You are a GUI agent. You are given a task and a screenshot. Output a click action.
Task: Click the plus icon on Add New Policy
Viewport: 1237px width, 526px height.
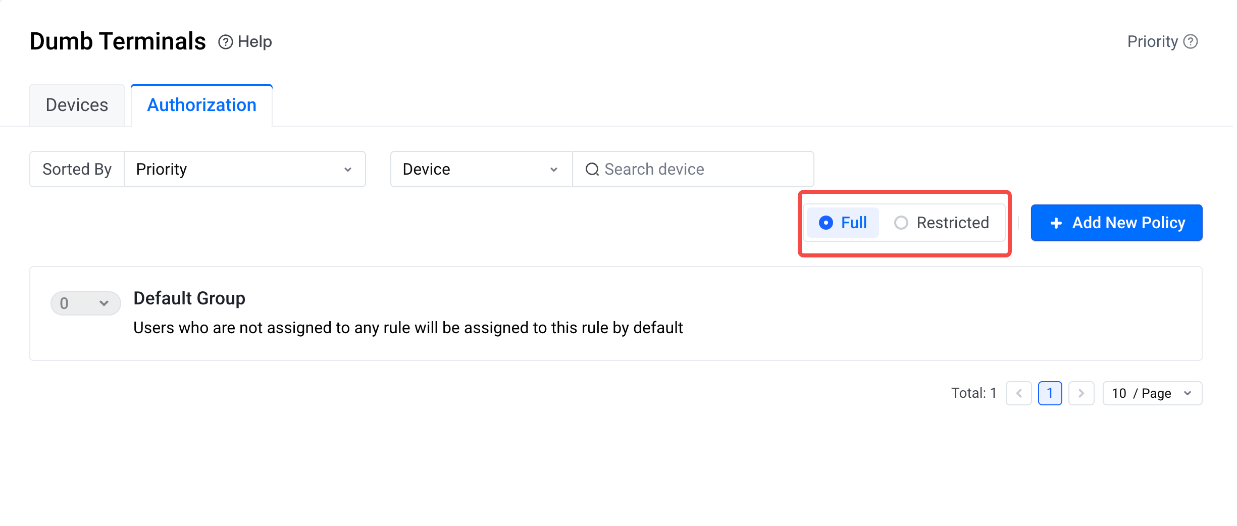[1056, 223]
